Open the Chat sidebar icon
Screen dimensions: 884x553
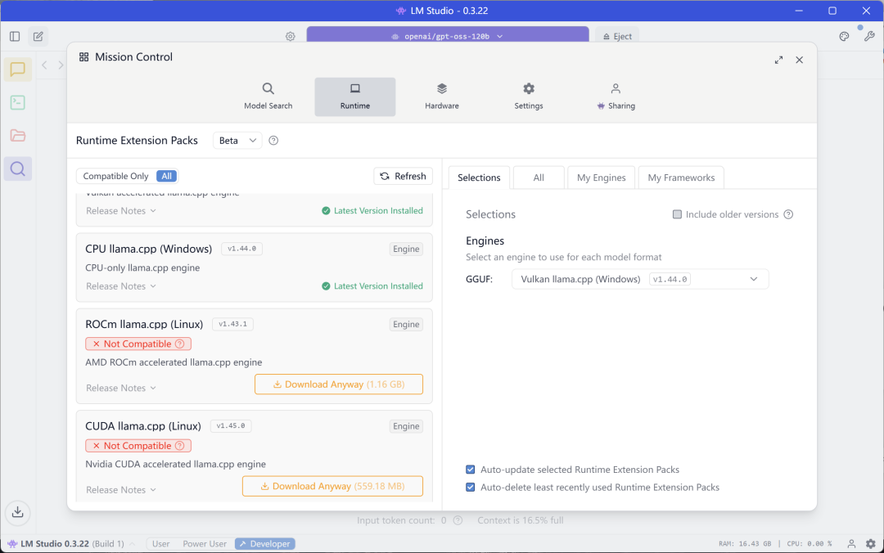[17, 70]
